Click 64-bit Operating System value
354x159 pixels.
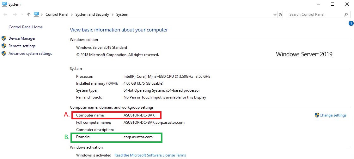[162, 90]
